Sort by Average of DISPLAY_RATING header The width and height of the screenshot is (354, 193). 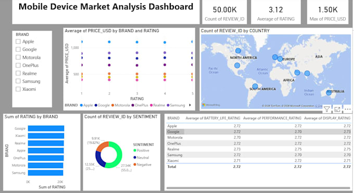(x=327, y=118)
